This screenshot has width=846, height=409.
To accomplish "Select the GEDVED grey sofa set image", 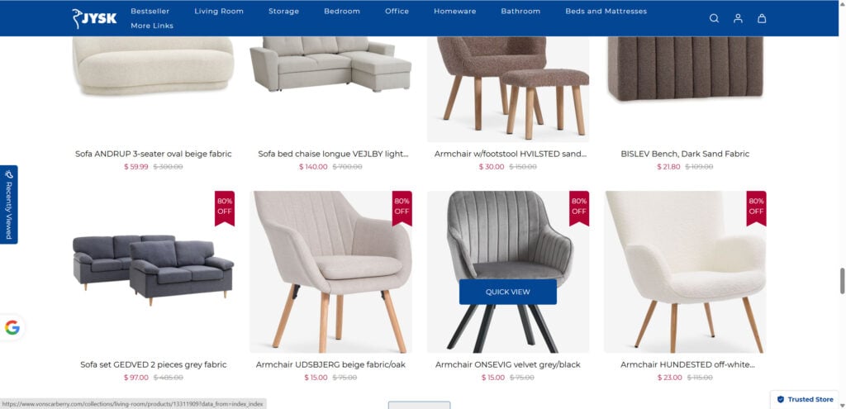I will 153,270.
